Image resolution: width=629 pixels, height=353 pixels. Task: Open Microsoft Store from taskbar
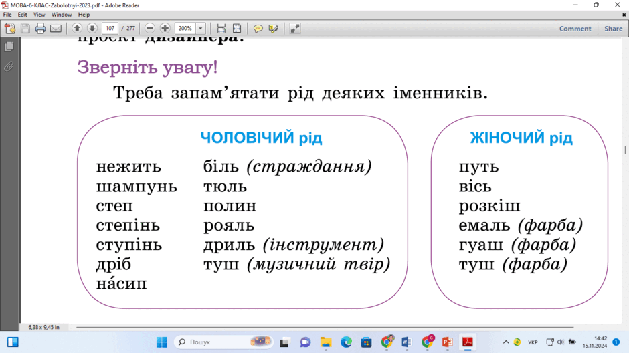pos(366,342)
